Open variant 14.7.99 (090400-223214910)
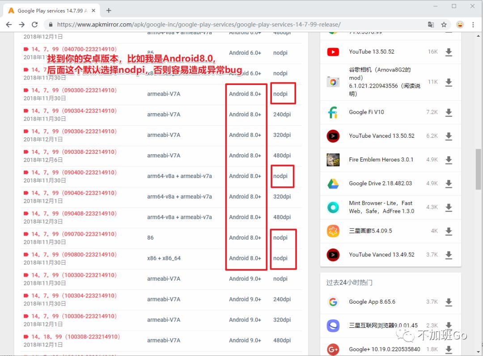This screenshot has width=483, height=356. tap(74, 173)
